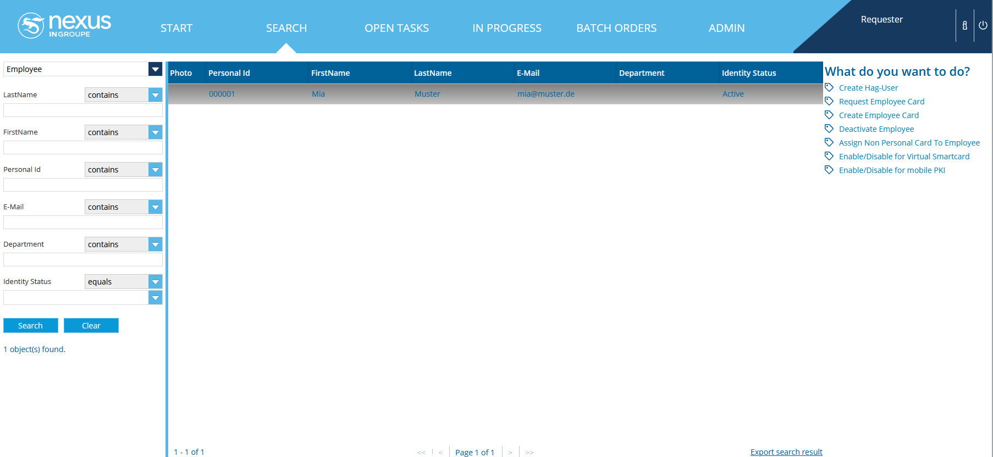Image resolution: width=993 pixels, height=457 pixels.
Task: Click the Export search result link
Action: [x=786, y=452]
